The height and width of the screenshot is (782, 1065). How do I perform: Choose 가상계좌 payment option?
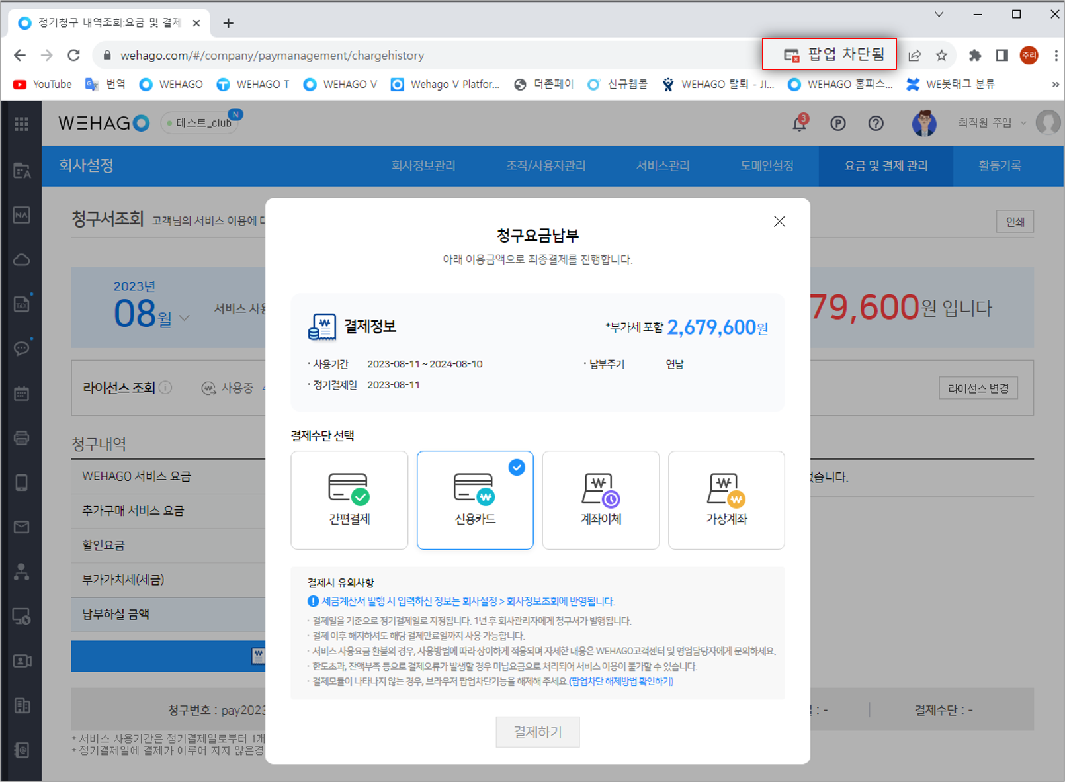pos(726,500)
